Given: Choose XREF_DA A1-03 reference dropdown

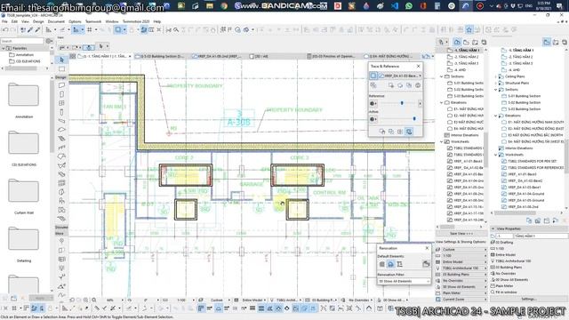Looking at the screenshot, I should click(x=400, y=76).
